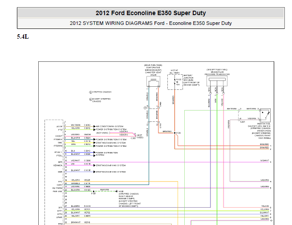Click the brake fluid pressure transducer symbol
Viewport: 292px width, 225px height.
tap(217, 81)
